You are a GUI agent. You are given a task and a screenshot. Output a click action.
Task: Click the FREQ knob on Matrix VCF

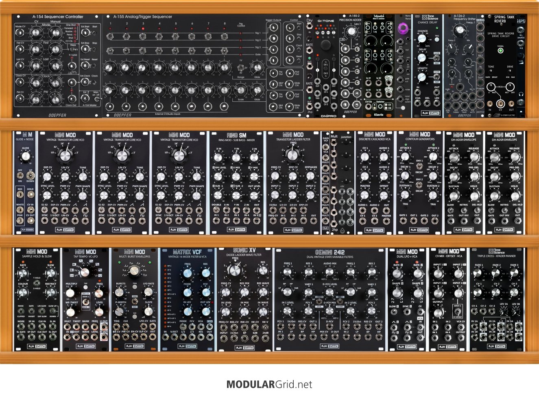(x=188, y=273)
